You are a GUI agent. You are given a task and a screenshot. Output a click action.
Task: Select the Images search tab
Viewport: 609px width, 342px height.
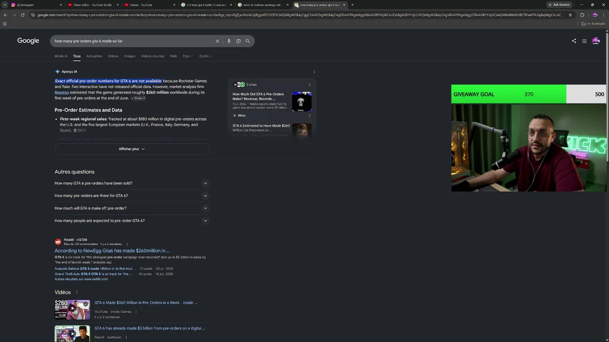coord(129,56)
